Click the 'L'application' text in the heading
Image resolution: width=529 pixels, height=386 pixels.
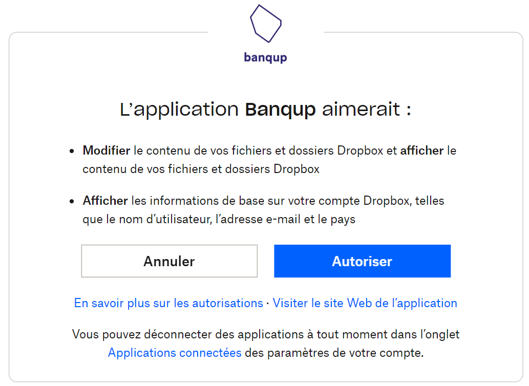click(179, 109)
